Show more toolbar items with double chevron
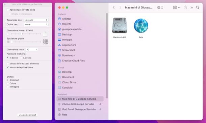Screen dimensions: 206x123 pos(192,8)
